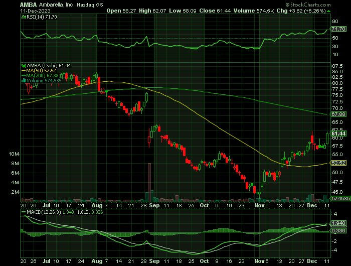
Task: Click the 80.0 price axis label
Action: (338, 83)
